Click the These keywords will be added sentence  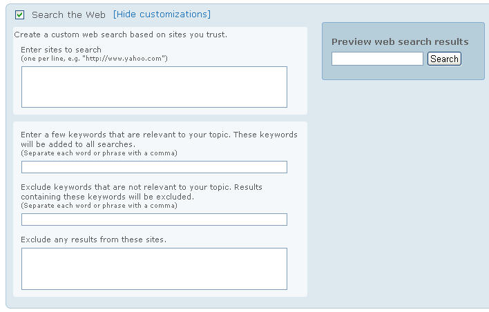coord(159,139)
